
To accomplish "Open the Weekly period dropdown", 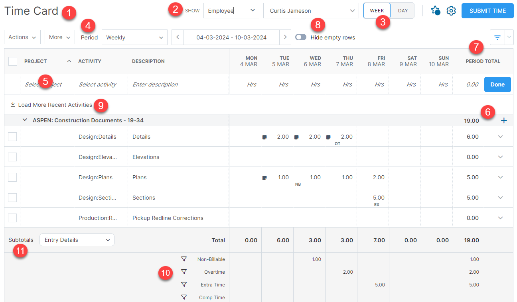I will [134, 37].
